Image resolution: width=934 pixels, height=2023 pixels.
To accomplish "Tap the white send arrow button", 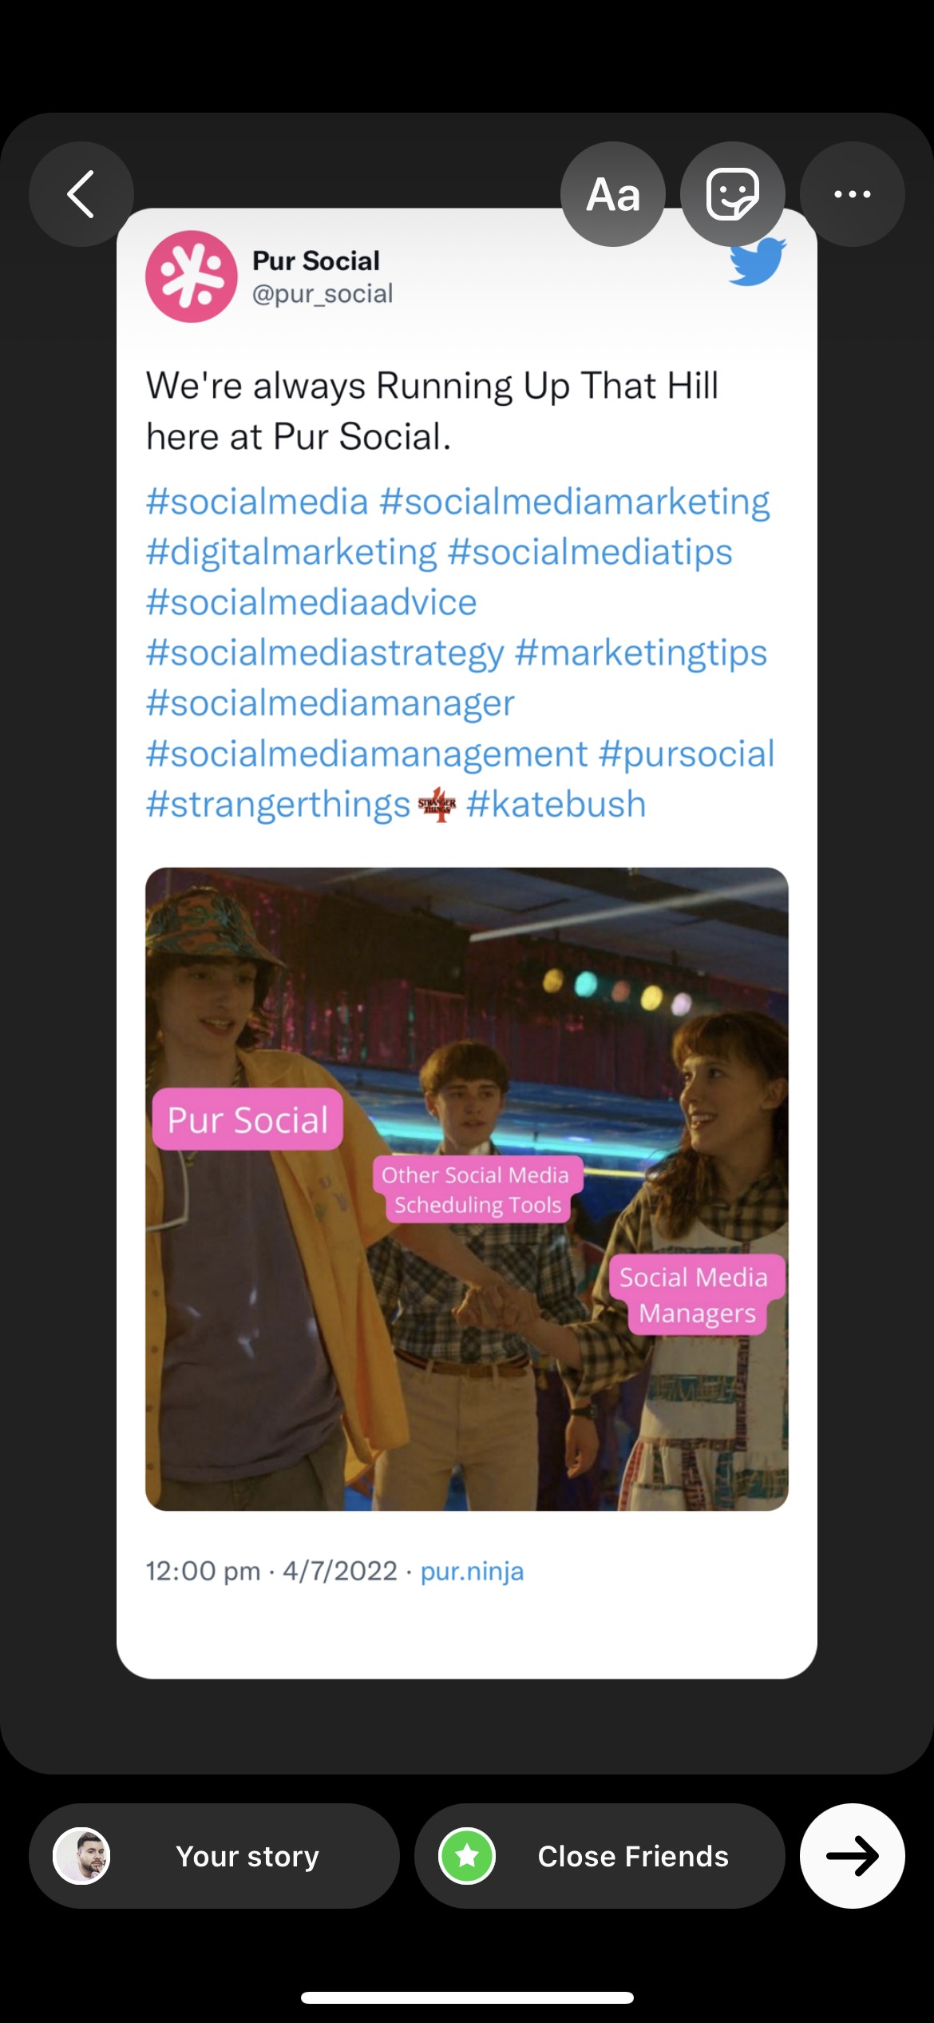I will click(853, 1856).
